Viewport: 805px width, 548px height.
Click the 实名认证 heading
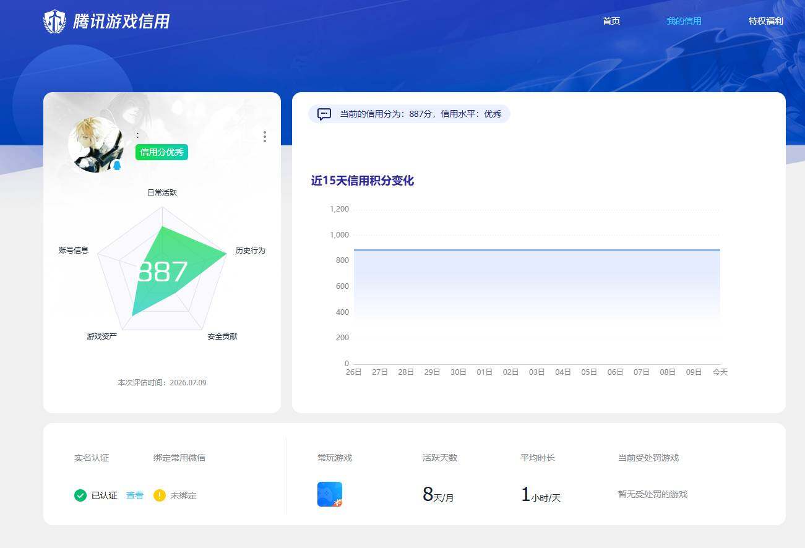pyautogui.click(x=92, y=458)
